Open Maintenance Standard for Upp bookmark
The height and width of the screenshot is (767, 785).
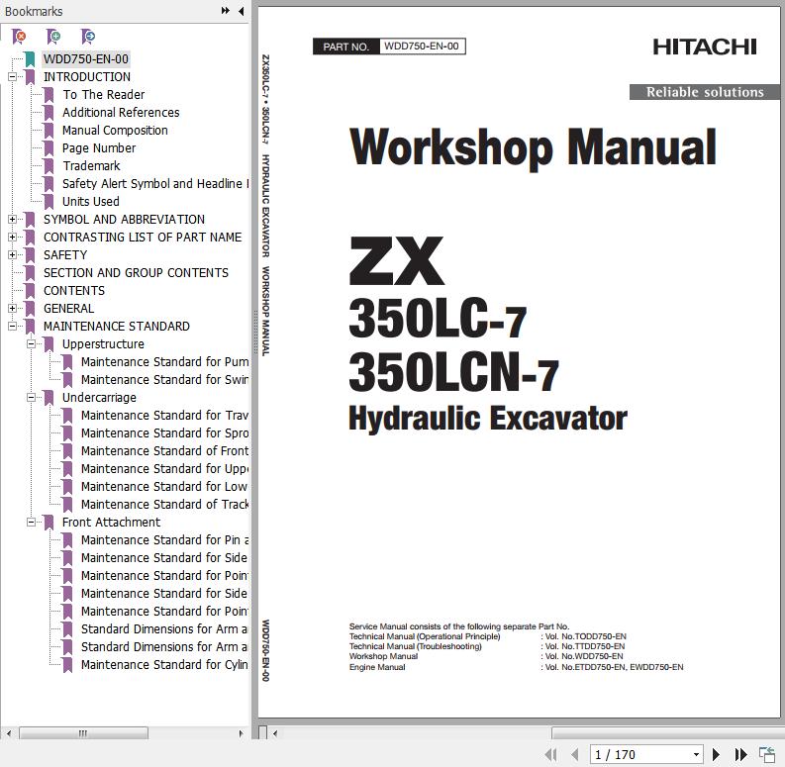164,468
